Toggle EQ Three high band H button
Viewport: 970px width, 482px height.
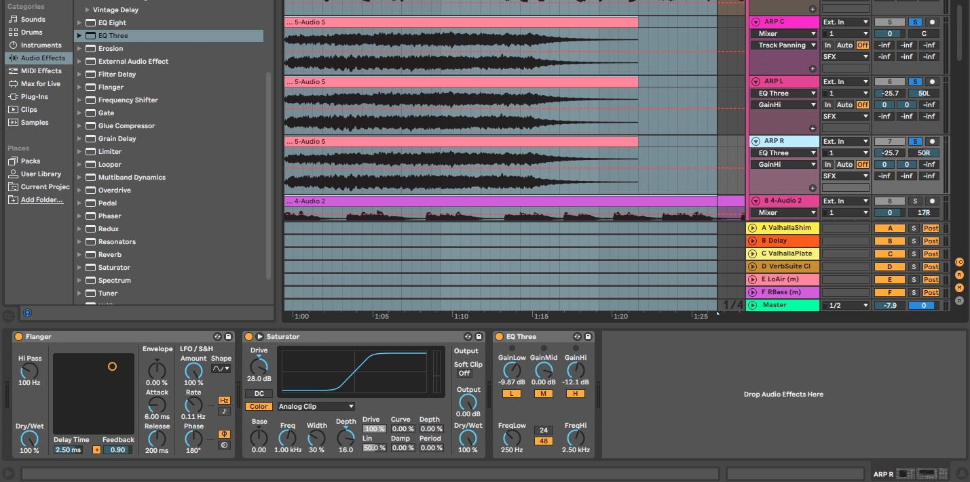(x=575, y=394)
